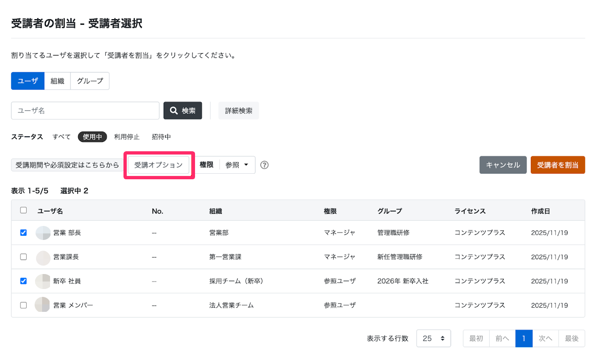Image resolution: width=601 pixels, height=359 pixels.
Task: Click the avatar of 営業 部長
Action: click(x=43, y=232)
